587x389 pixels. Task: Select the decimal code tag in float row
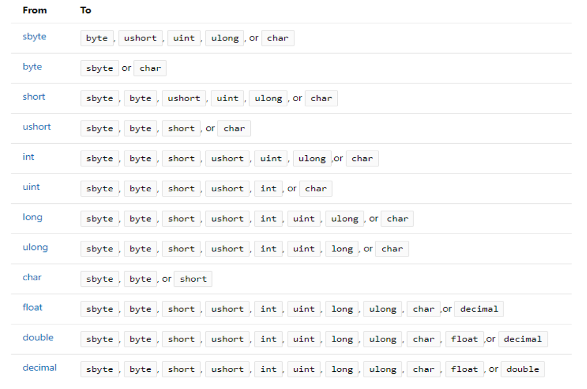[x=479, y=309]
